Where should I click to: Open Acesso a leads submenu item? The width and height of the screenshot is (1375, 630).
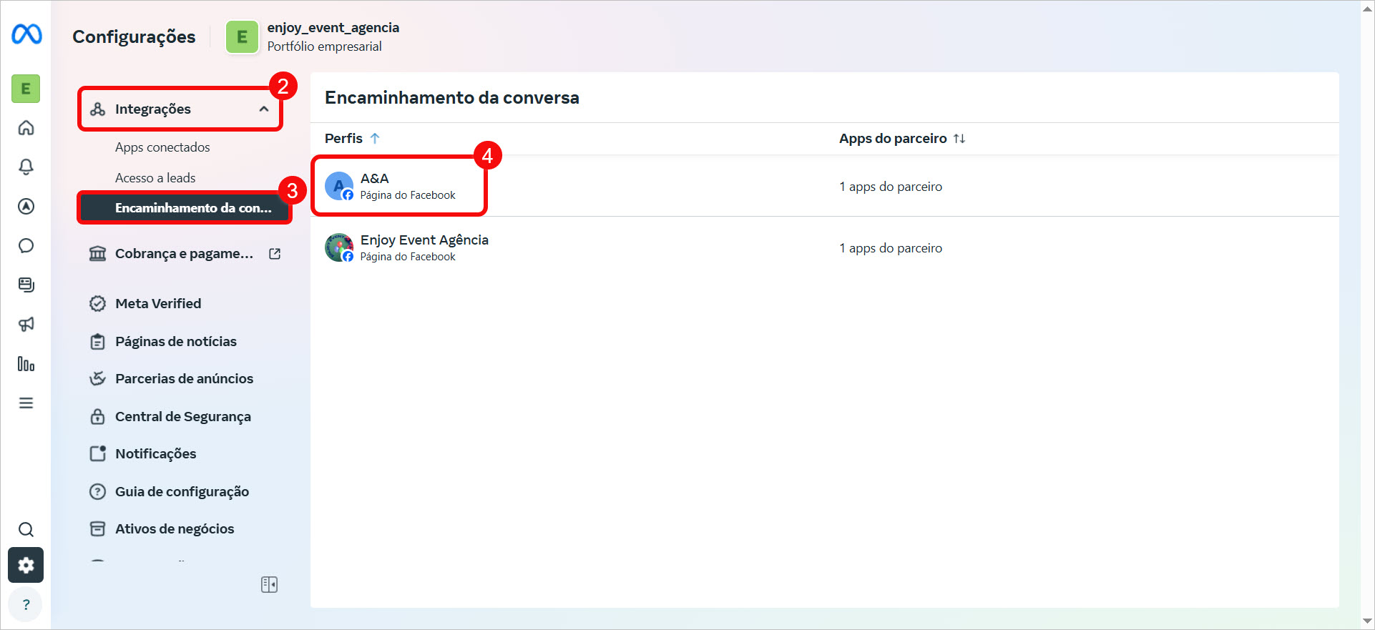(x=155, y=178)
